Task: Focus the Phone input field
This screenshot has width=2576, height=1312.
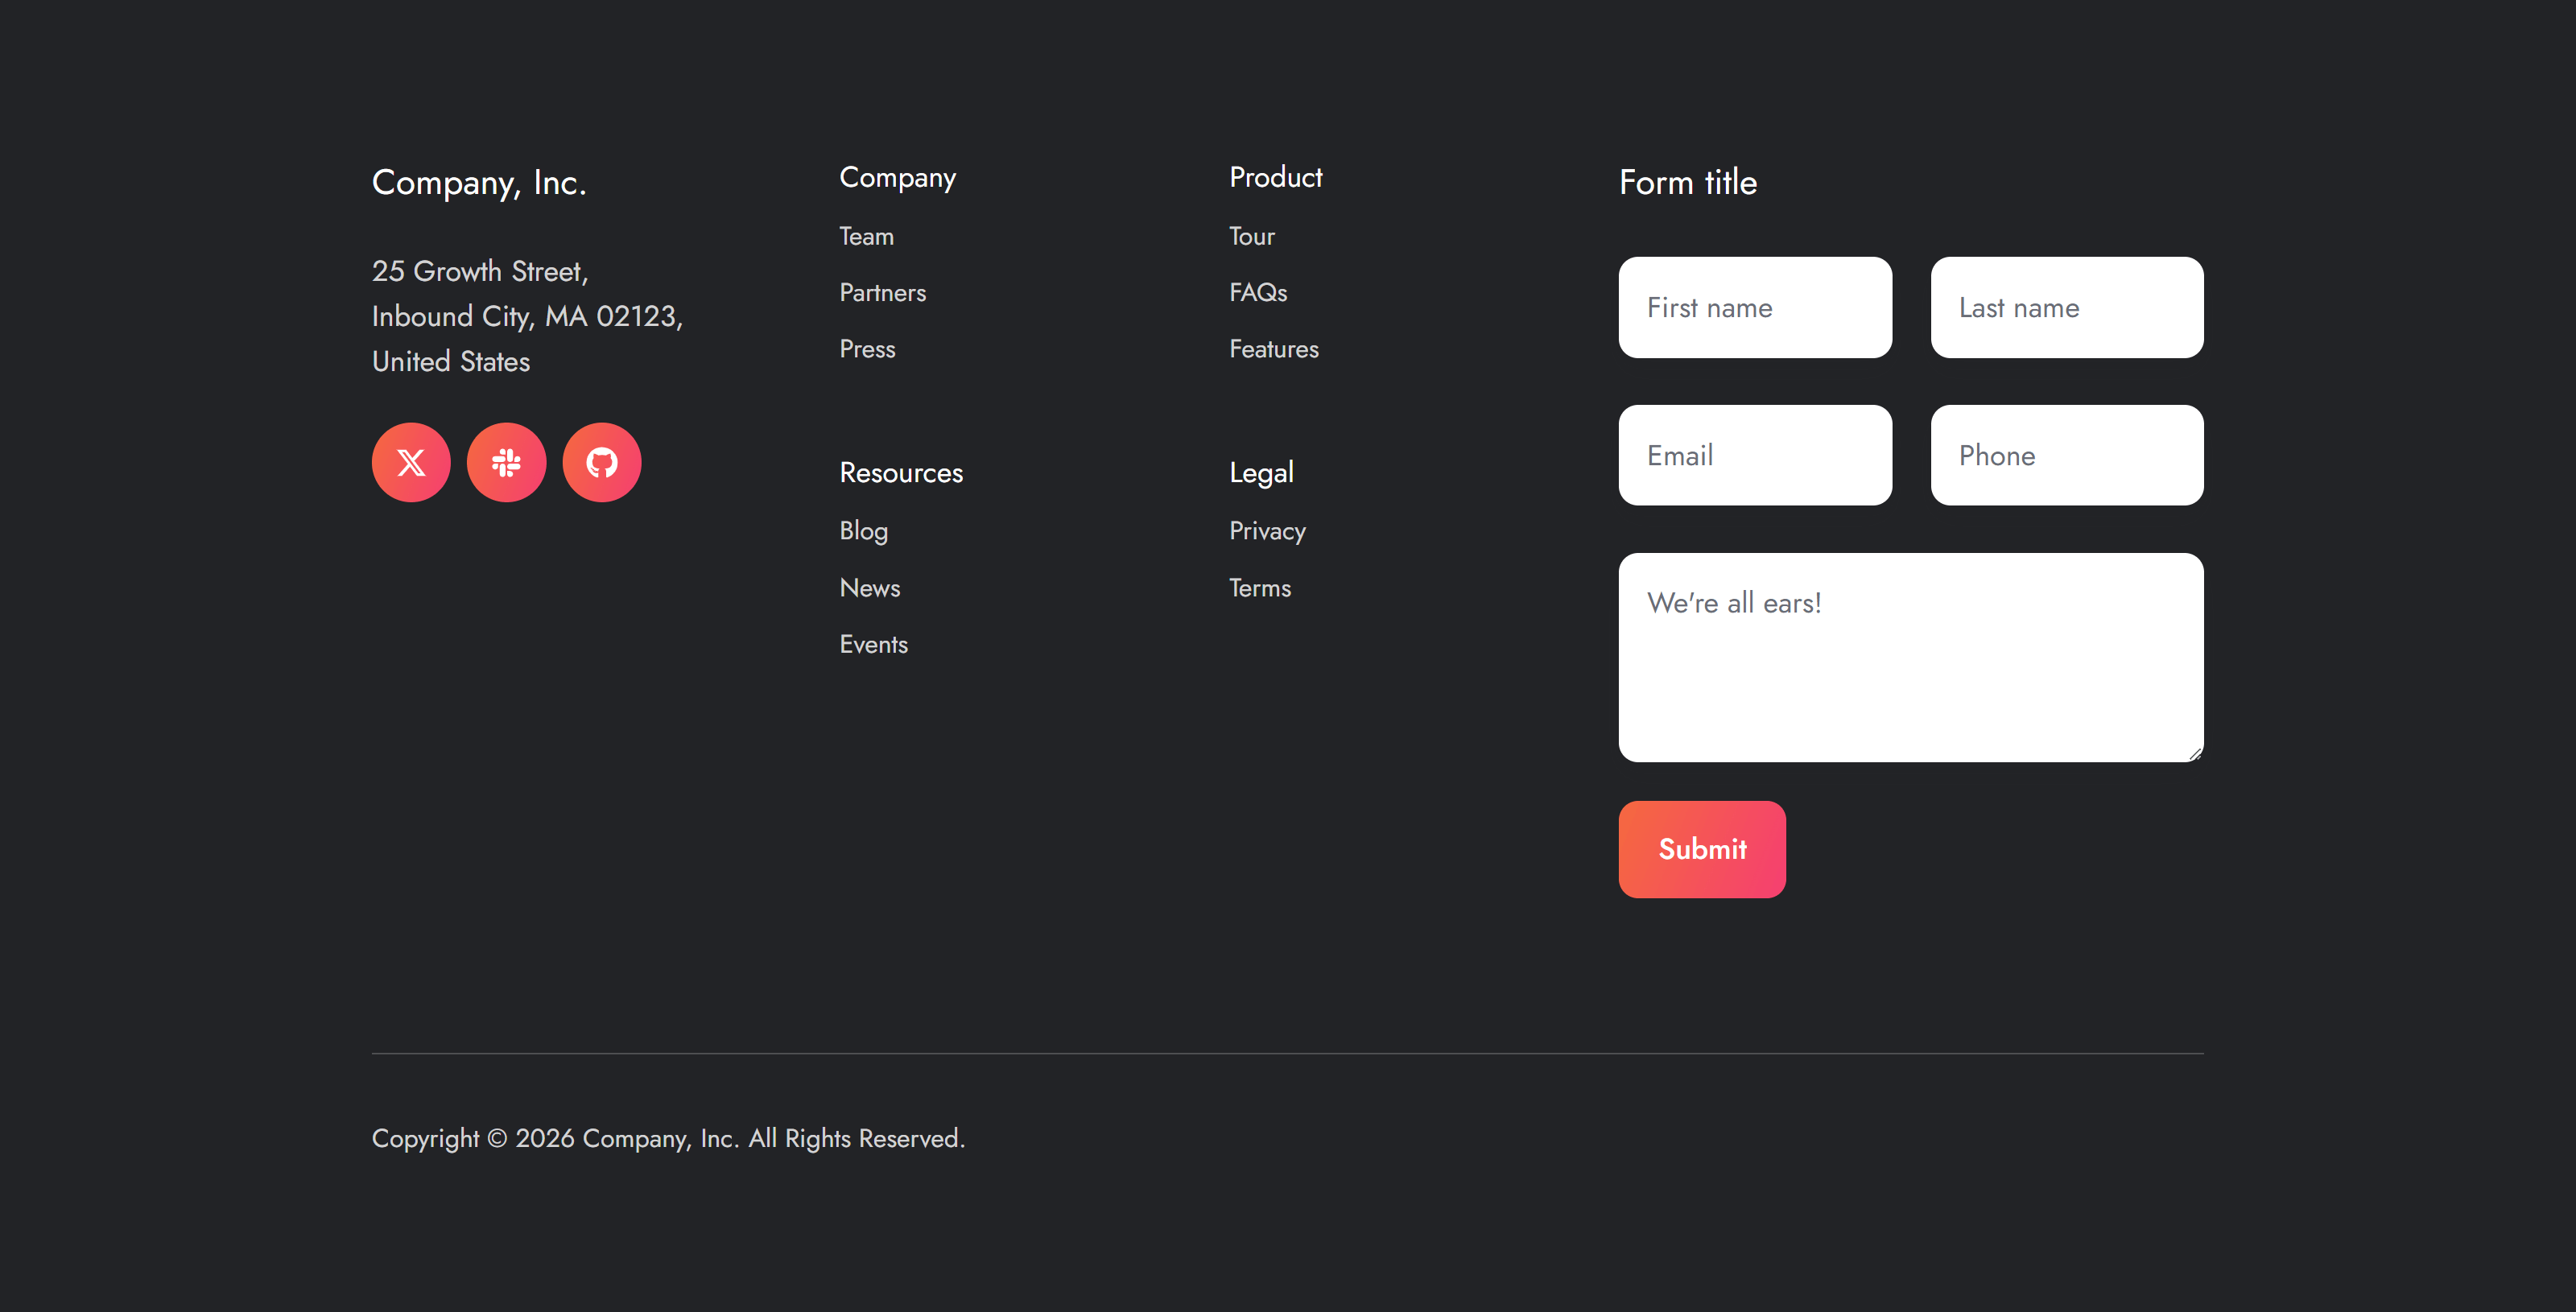Action: pyautogui.click(x=2066, y=456)
